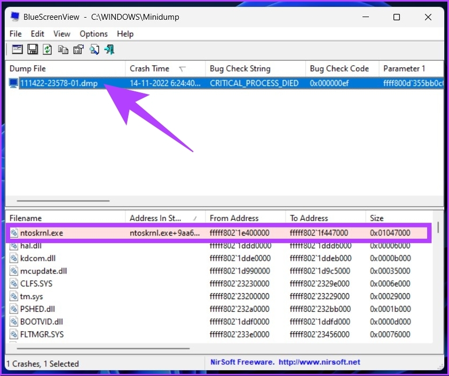Click the ffff800d`355bb0c parameter value
The image size is (449, 376).
[413, 83]
